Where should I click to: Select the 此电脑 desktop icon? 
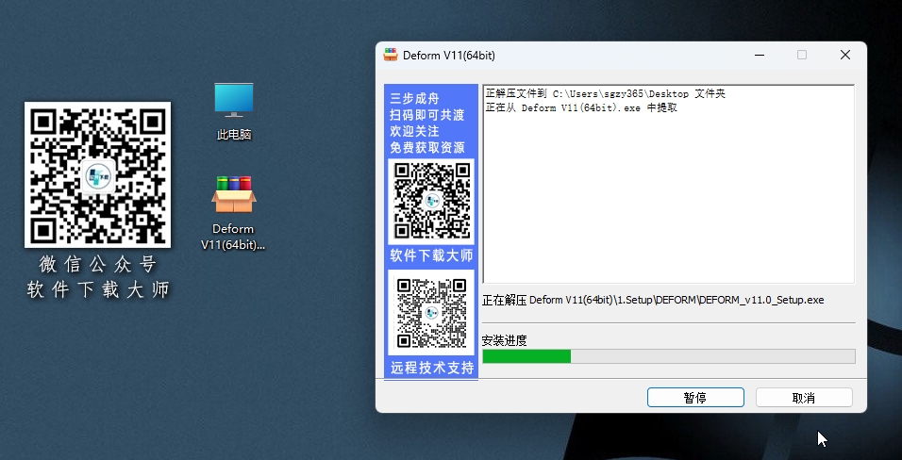point(234,111)
